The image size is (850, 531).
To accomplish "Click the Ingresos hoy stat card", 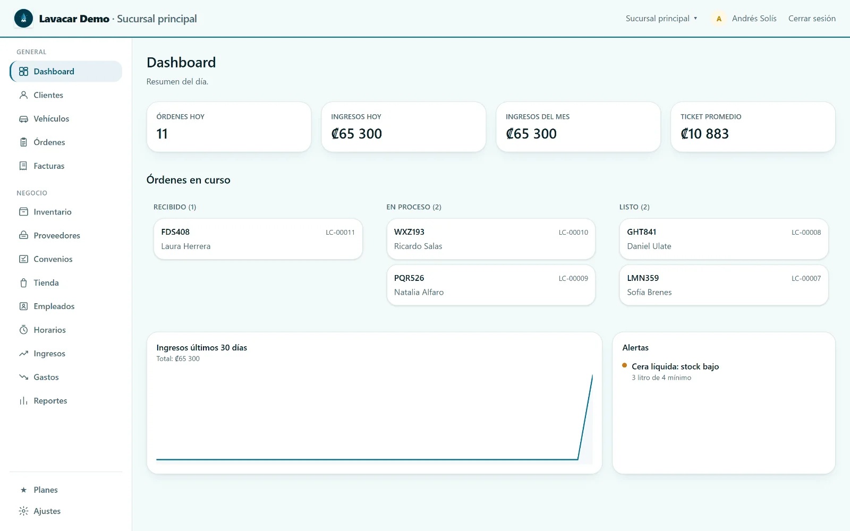I will pyautogui.click(x=404, y=127).
